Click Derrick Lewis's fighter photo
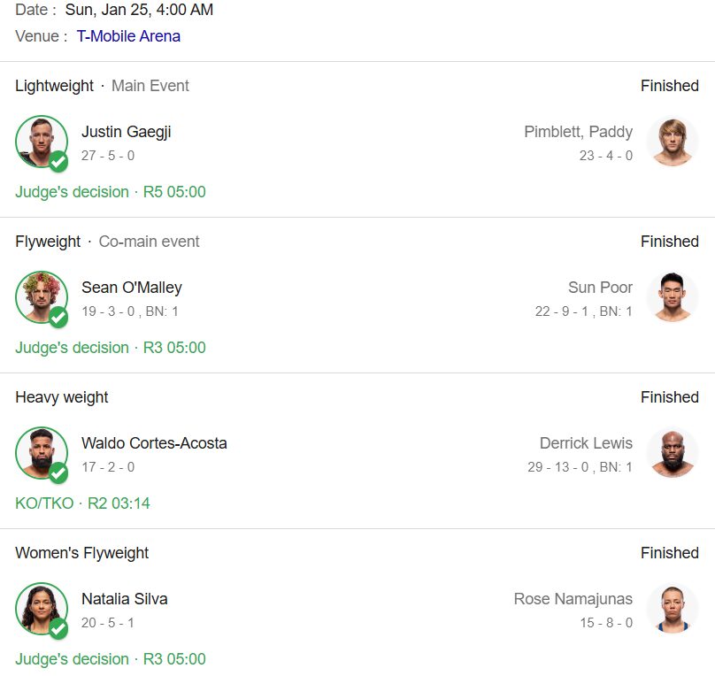The width and height of the screenshot is (715, 676). click(673, 453)
